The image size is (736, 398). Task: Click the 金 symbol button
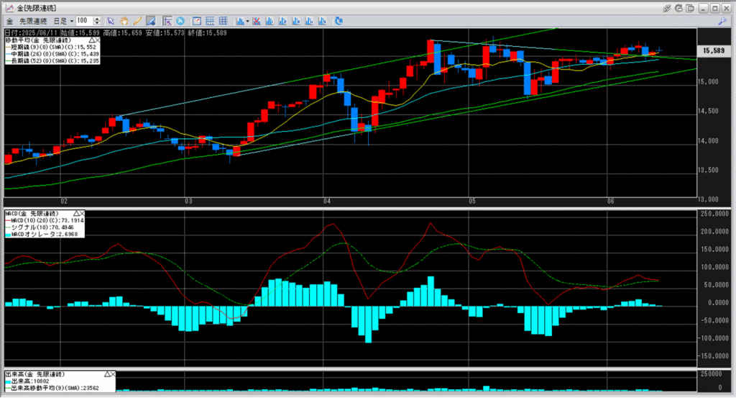point(9,21)
